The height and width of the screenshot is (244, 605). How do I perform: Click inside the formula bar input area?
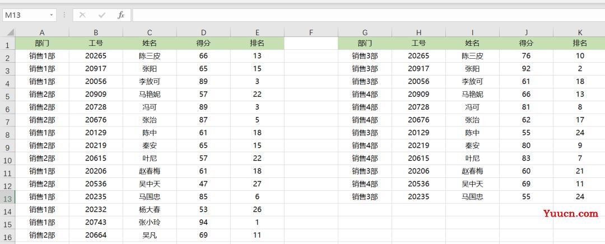coord(364,15)
